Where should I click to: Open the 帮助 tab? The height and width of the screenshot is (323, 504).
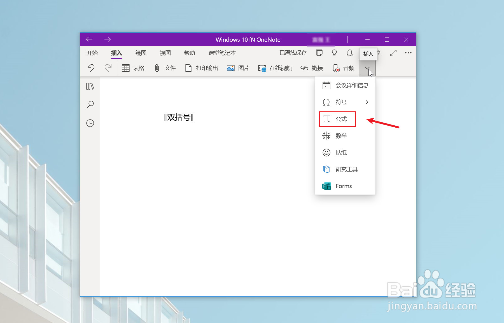[190, 53]
